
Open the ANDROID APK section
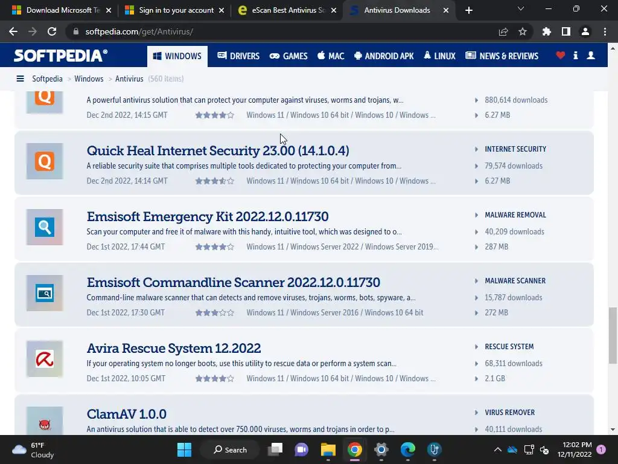tap(384, 56)
